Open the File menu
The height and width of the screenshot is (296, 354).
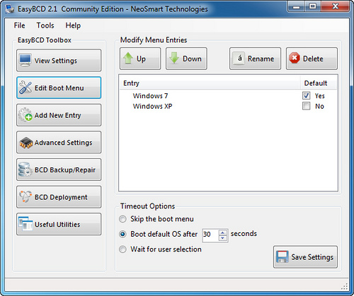[x=19, y=25]
